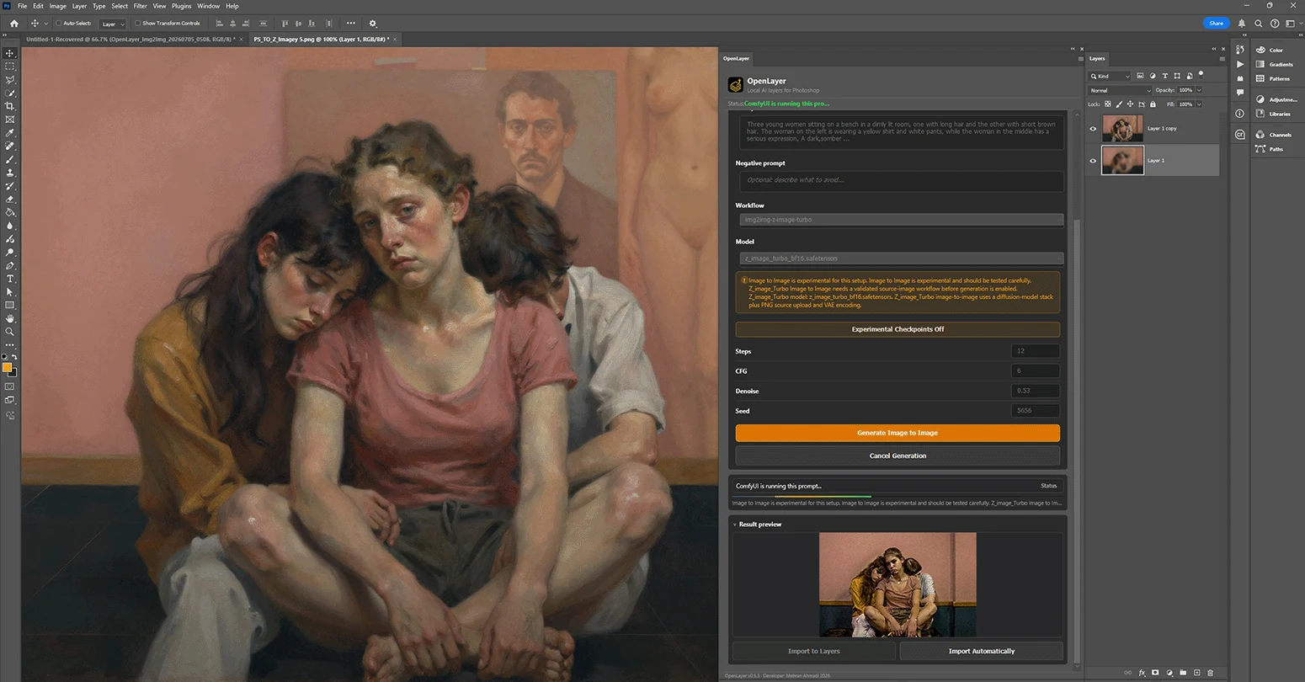The image size is (1305, 682).
Task: Open the options bar gear settings
Action: (x=373, y=24)
